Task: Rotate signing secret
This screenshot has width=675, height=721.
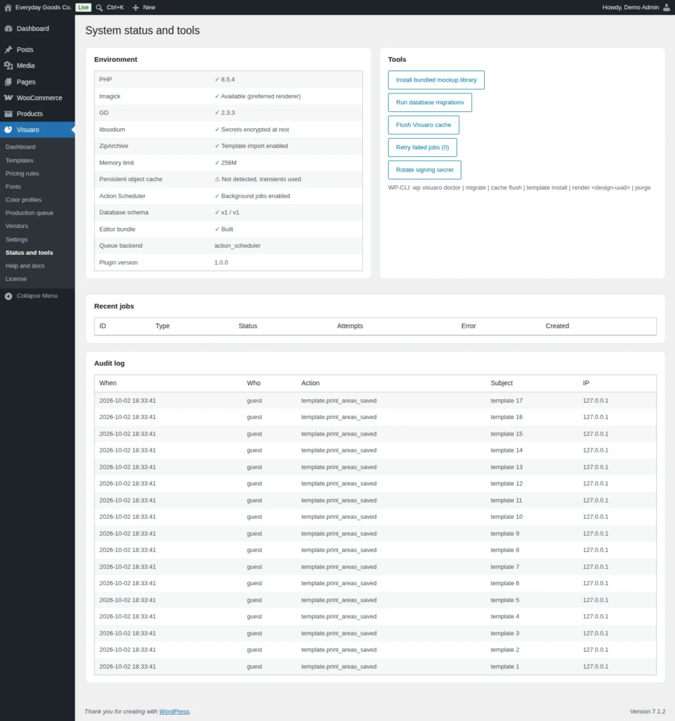Action: 424,170
